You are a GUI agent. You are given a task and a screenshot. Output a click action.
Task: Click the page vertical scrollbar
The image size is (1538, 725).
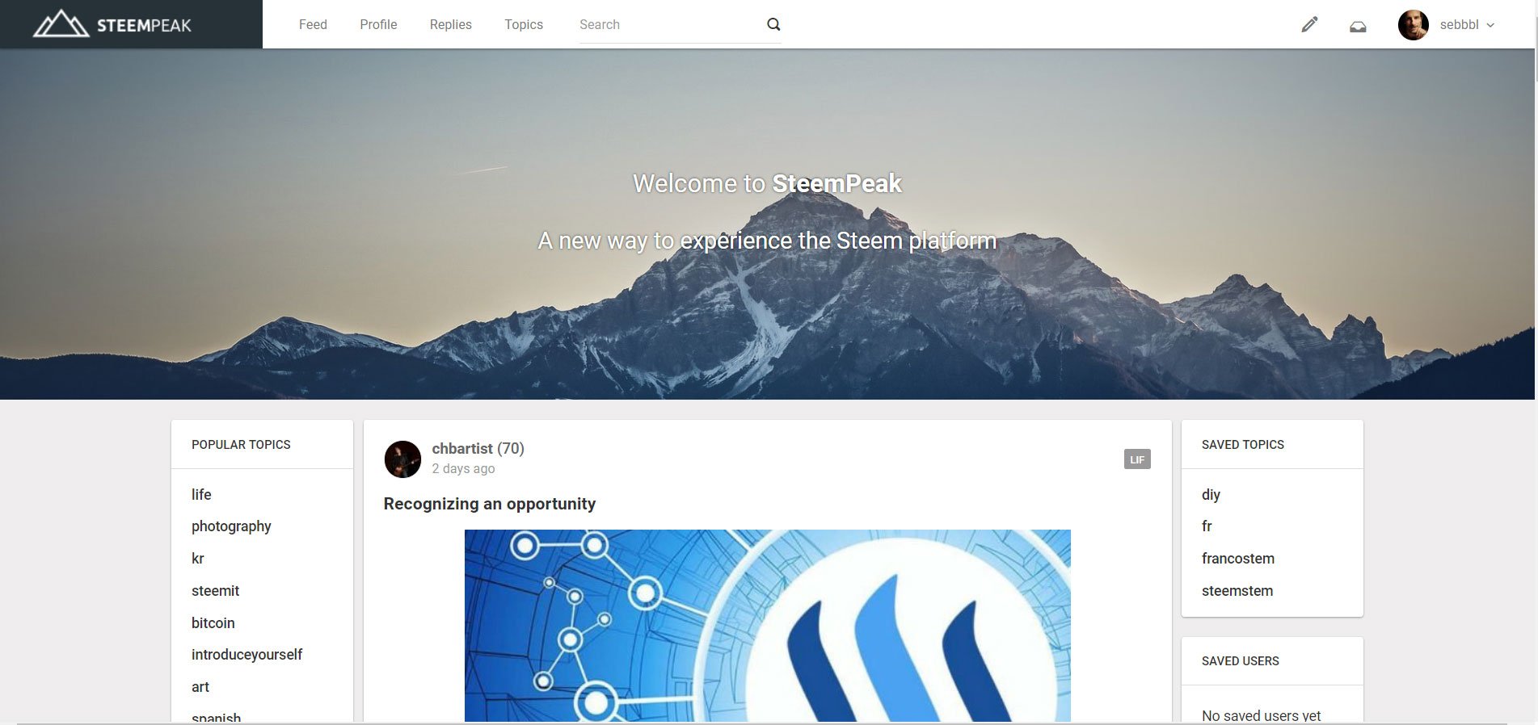click(x=1535, y=362)
